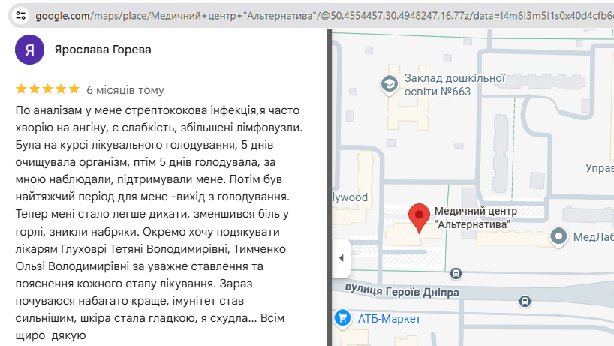This screenshot has width=614, height=346.
Task: Select the kindergarten icon for Заклад №663
Action: pos(390,84)
